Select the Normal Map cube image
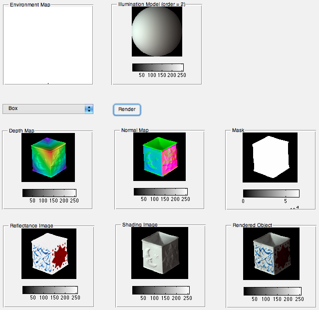Image resolution: width=319 pixels, height=310 pixels. pos(159,156)
